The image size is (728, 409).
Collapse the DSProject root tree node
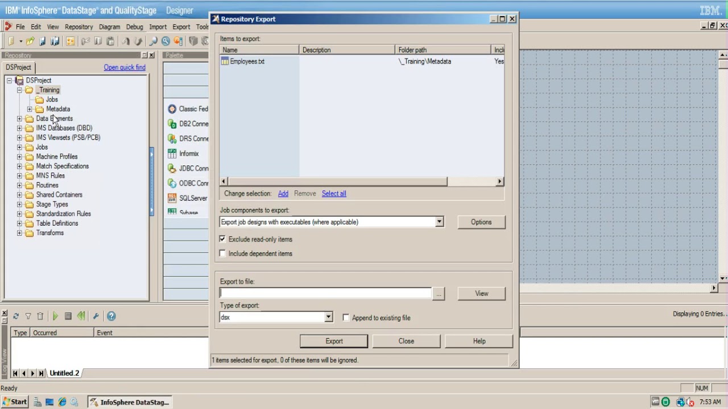9,81
